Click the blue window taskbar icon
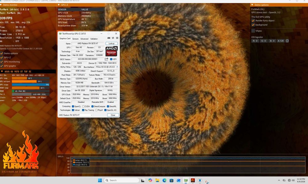This screenshot has width=308, height=184. pyautogui.click(x=200, y=180)
